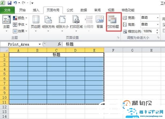Viewport: 165px width, 119px height.
Task: Click the Name Box showing Print_Area
Action: [19, 44]
